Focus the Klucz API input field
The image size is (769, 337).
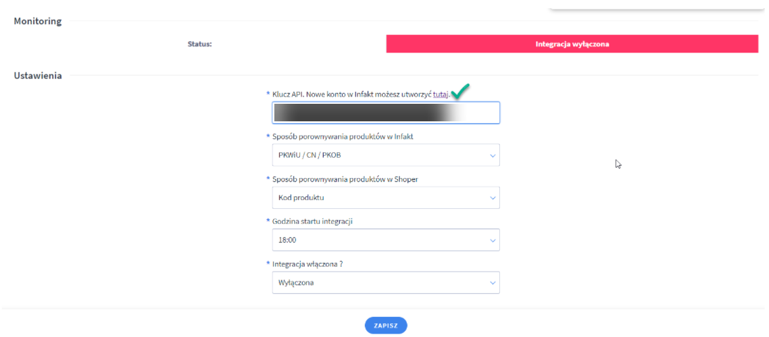pyautogui.click(x=385, y=113)
